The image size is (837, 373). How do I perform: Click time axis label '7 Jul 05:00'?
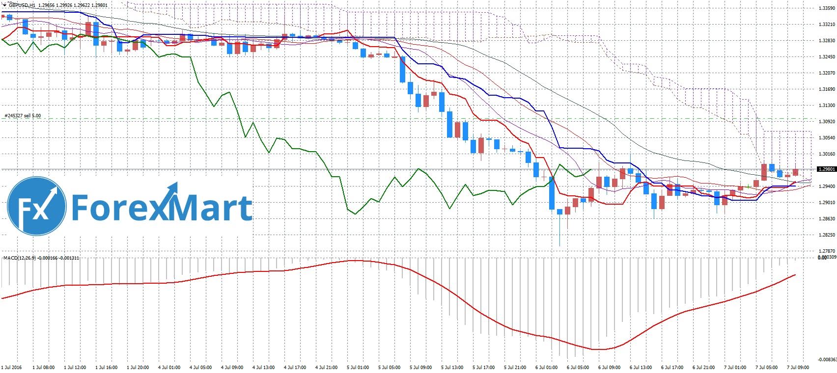tap(766, 367)
